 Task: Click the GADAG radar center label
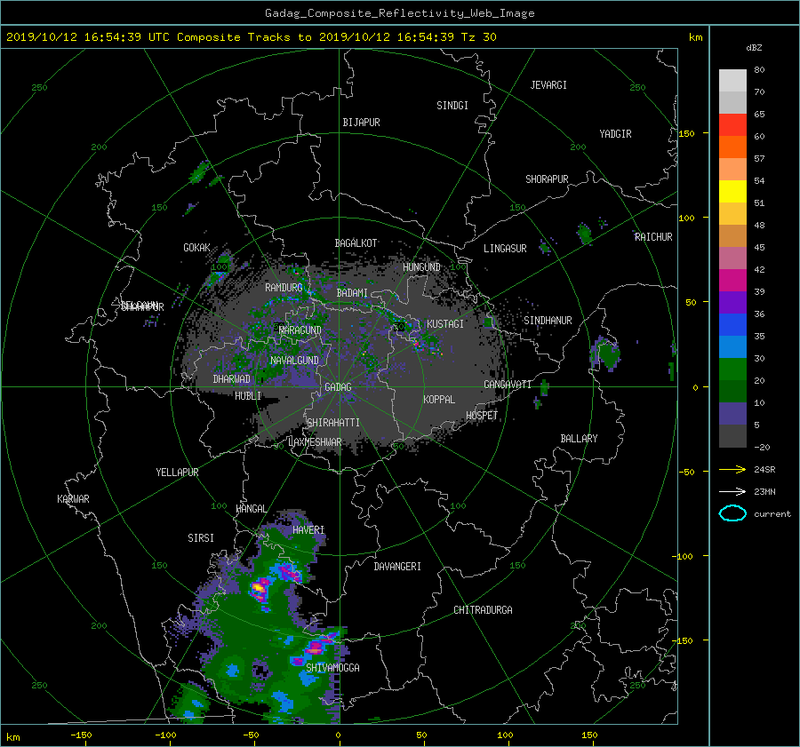coord(338,387)
